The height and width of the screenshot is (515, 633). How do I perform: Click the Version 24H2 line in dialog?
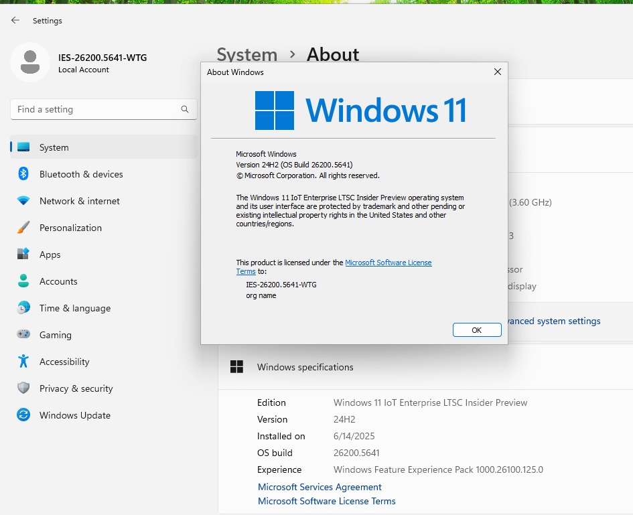(x=294, y=165)
